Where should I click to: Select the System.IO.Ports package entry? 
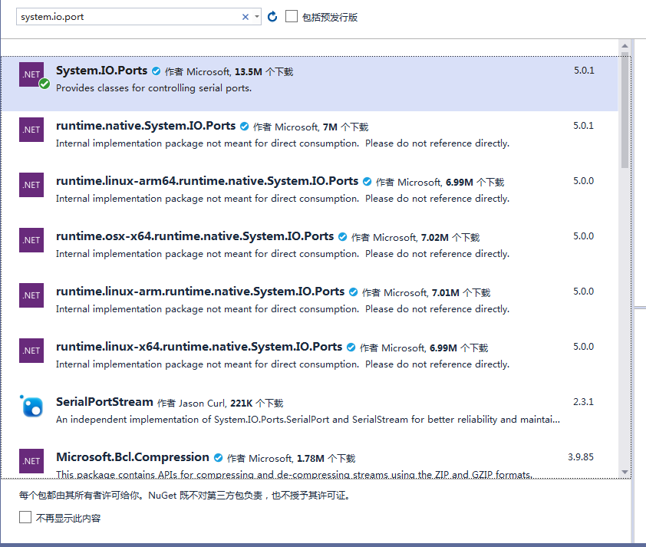(x=307, y=80)
